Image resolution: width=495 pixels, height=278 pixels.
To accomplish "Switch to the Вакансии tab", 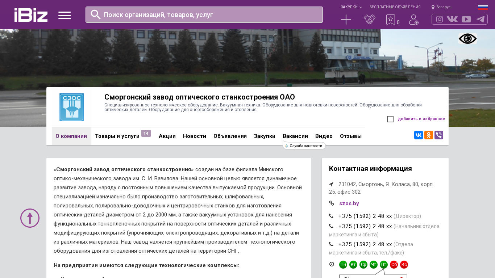I will coord(295,136).
